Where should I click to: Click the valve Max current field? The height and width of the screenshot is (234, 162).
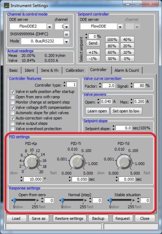click(139, 102)
